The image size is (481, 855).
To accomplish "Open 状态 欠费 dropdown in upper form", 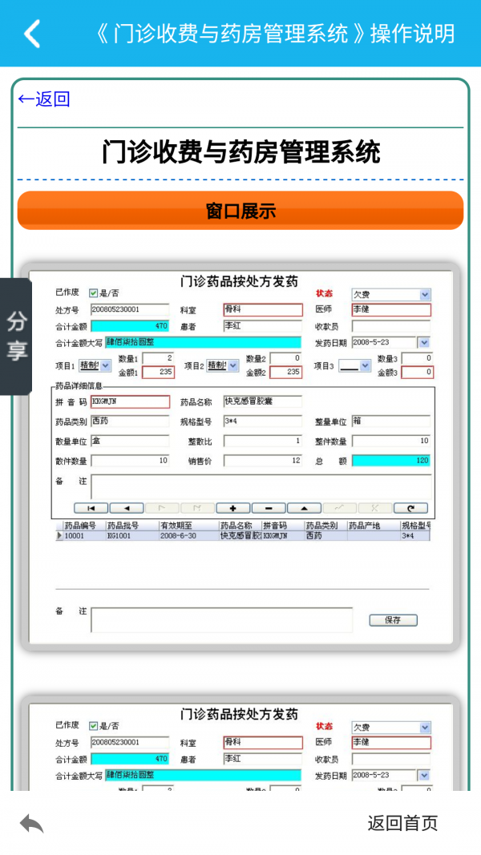I will coord(425,294).
